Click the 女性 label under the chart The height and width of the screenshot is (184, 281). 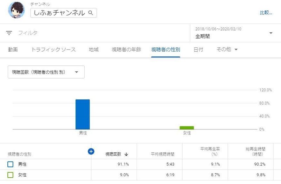[187, 133]
